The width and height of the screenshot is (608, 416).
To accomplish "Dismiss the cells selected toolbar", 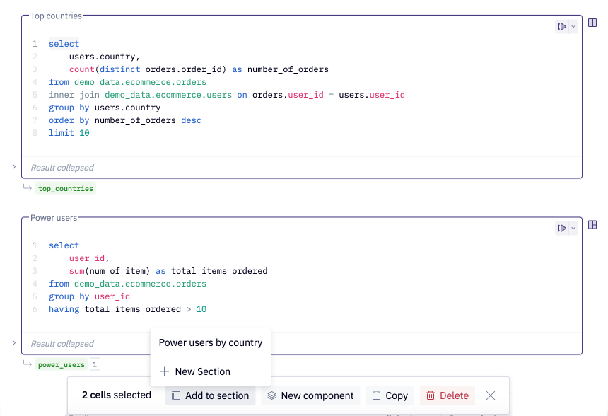I will click(491, 395).
